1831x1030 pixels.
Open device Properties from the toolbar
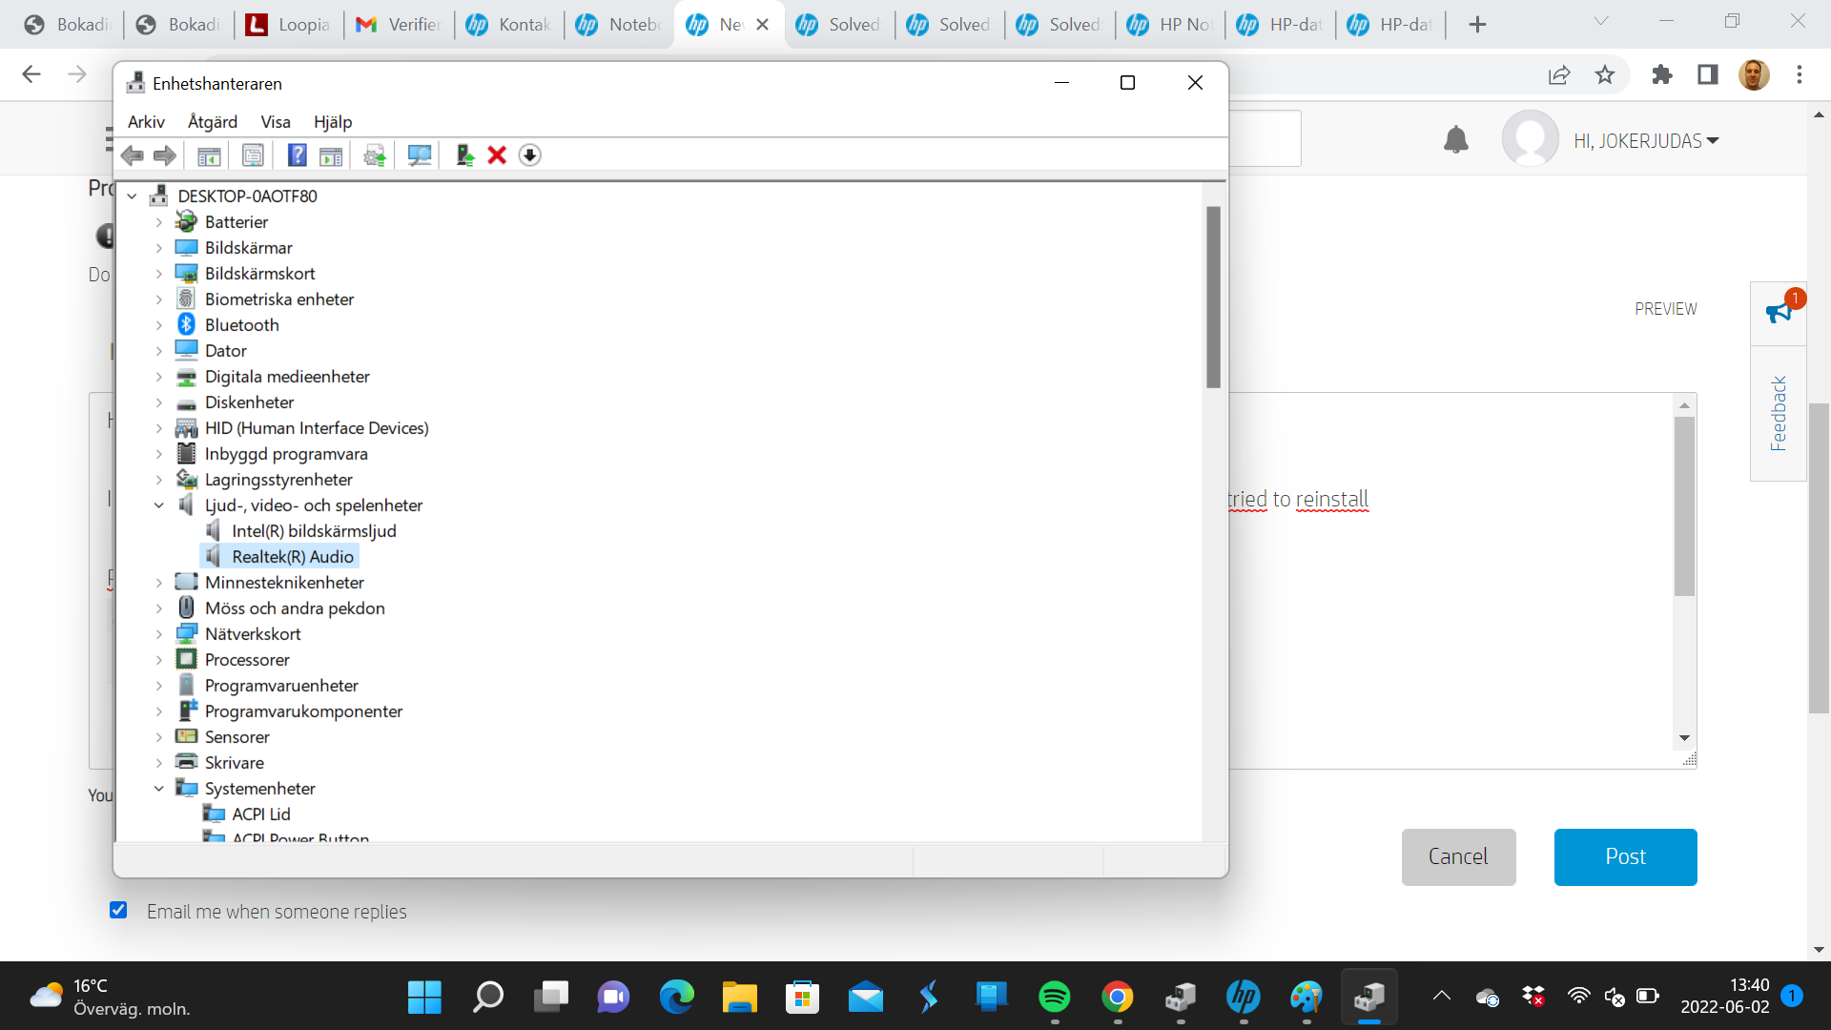253,154
